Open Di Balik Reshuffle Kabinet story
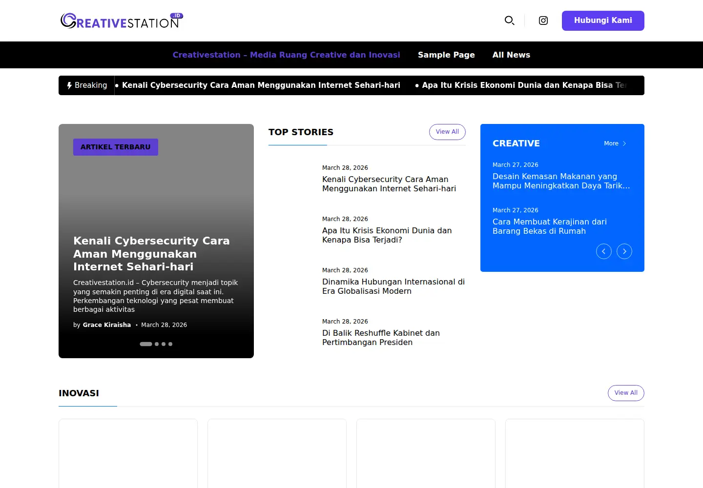Viewport: 703px width, 488px height. [381, 338]
